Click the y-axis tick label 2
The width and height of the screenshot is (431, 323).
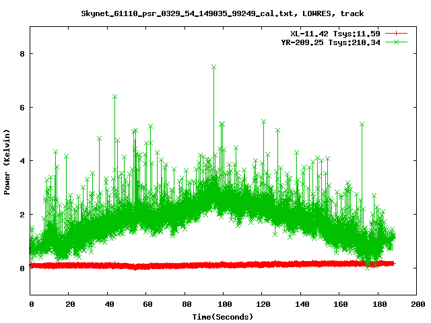23,215
